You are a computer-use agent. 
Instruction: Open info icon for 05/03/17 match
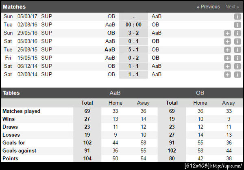point(237,17)
